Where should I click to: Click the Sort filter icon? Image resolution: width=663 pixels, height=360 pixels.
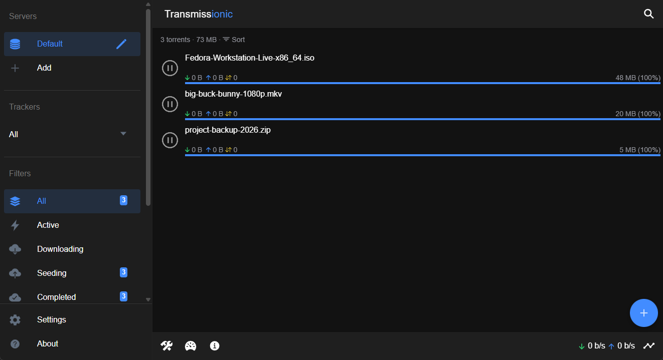[226, 40]
